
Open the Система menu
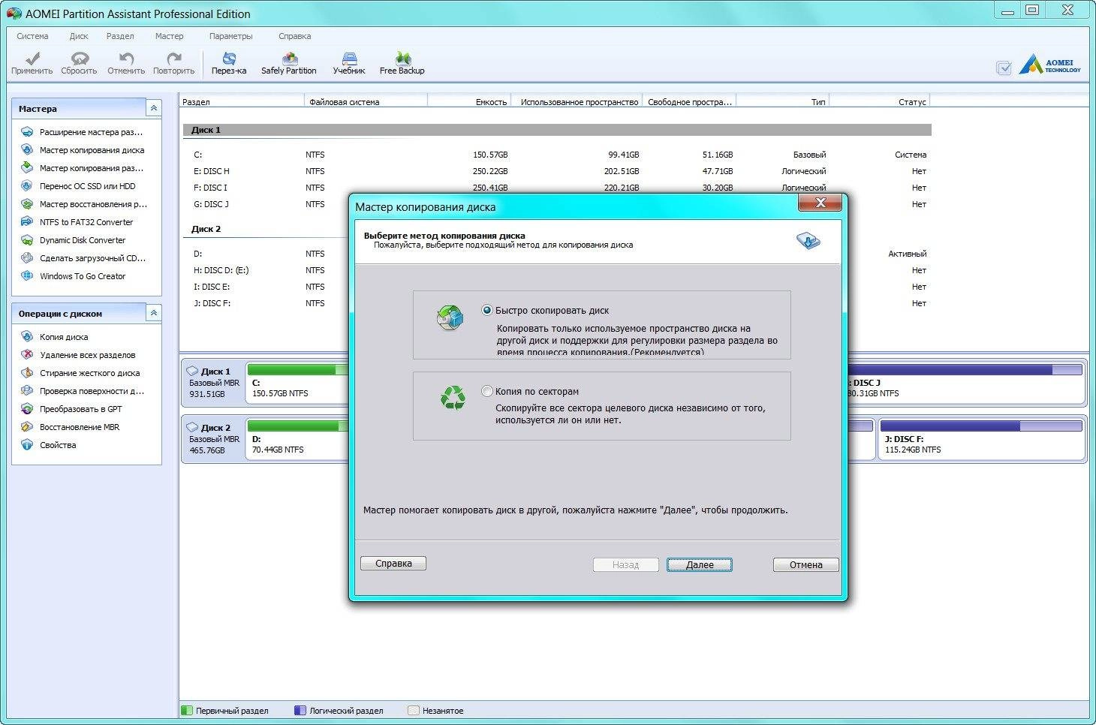(x=32, y=36)
